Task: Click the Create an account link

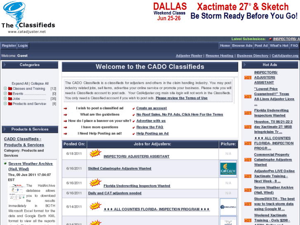Action: pos(151,108)
